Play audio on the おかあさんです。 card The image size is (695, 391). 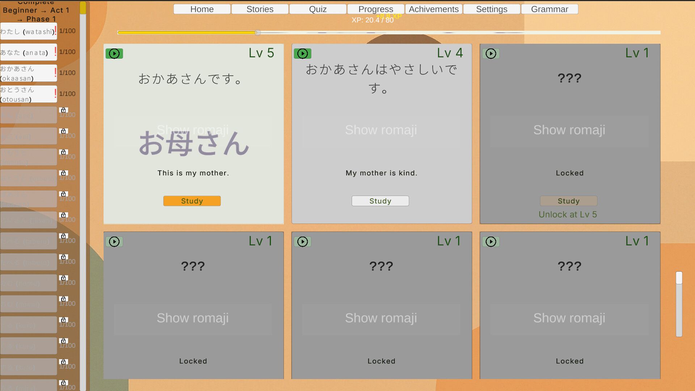coord(114,53)
